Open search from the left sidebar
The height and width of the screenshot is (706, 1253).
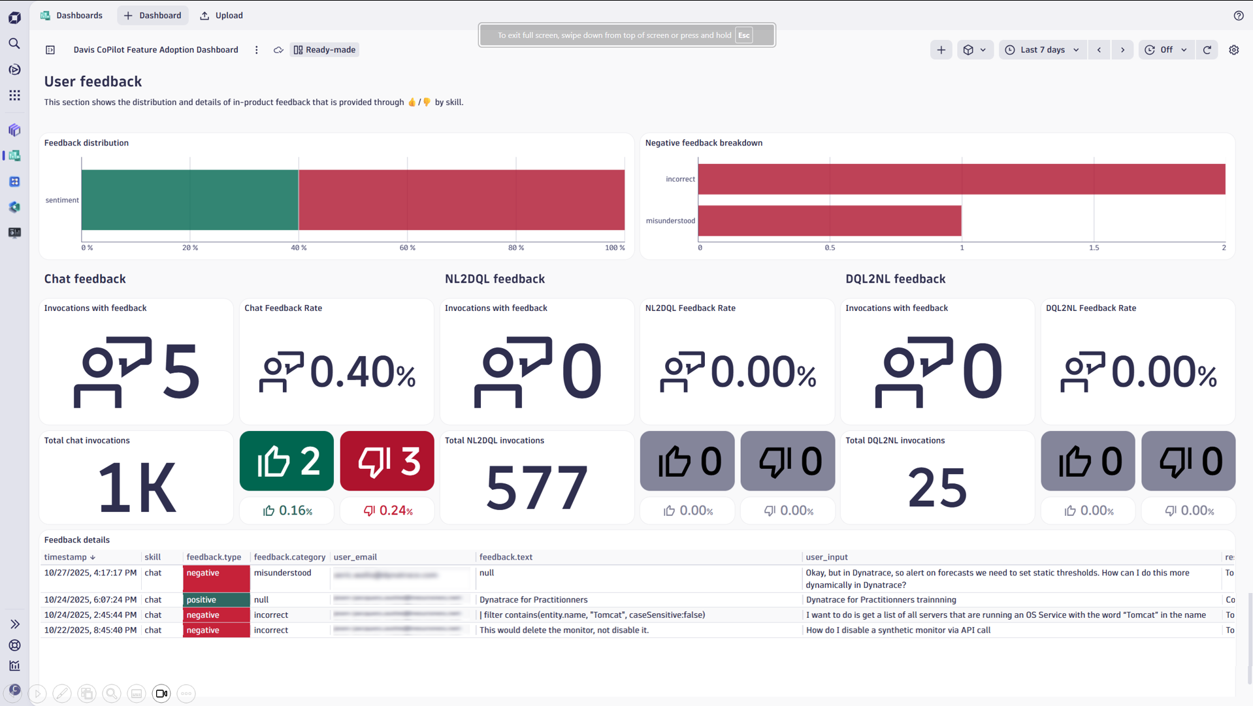pyautogui.click(x=14, y=44)
